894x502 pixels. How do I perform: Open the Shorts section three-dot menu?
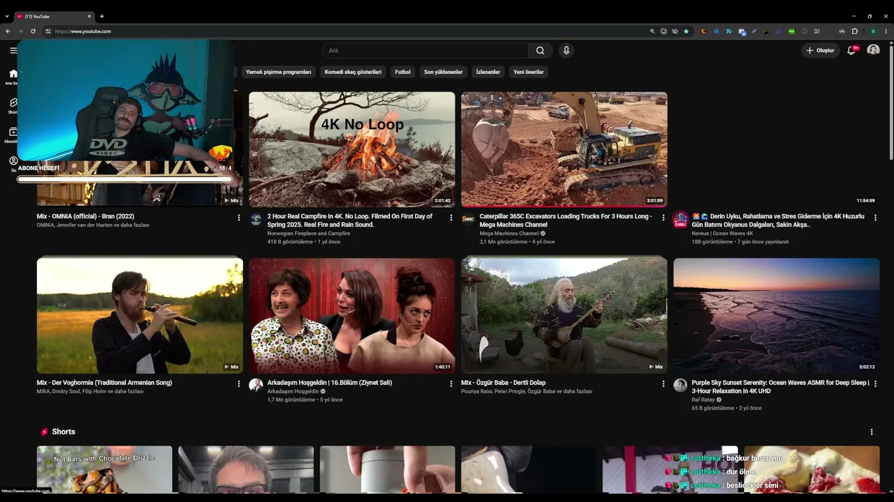point(872,432)
